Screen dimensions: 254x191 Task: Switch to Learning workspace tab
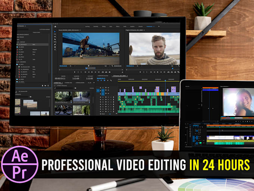click(87, 26)
